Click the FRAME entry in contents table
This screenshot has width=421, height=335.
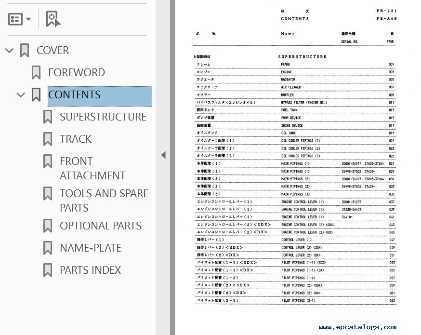click(286, 65)
